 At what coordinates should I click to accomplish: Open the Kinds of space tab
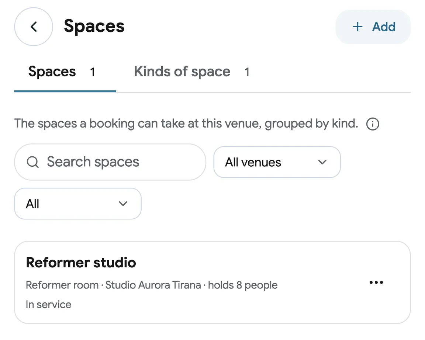click(x=191, y=72)
